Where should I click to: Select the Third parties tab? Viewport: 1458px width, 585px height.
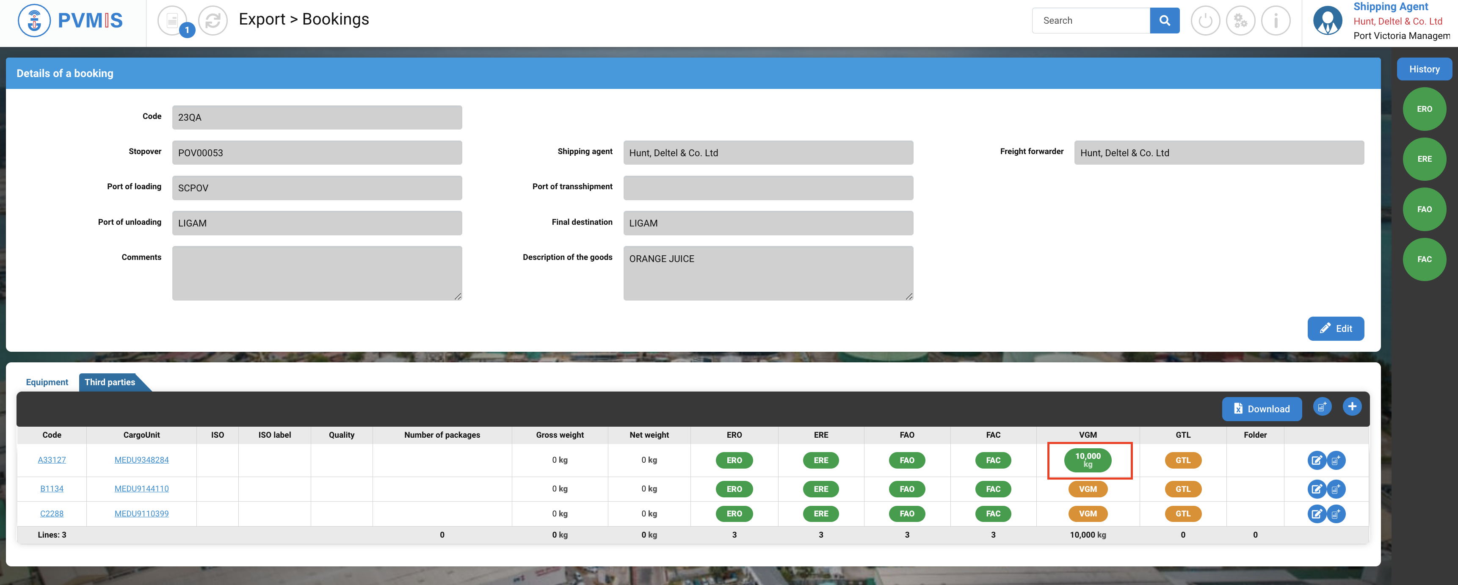[110, 383]
